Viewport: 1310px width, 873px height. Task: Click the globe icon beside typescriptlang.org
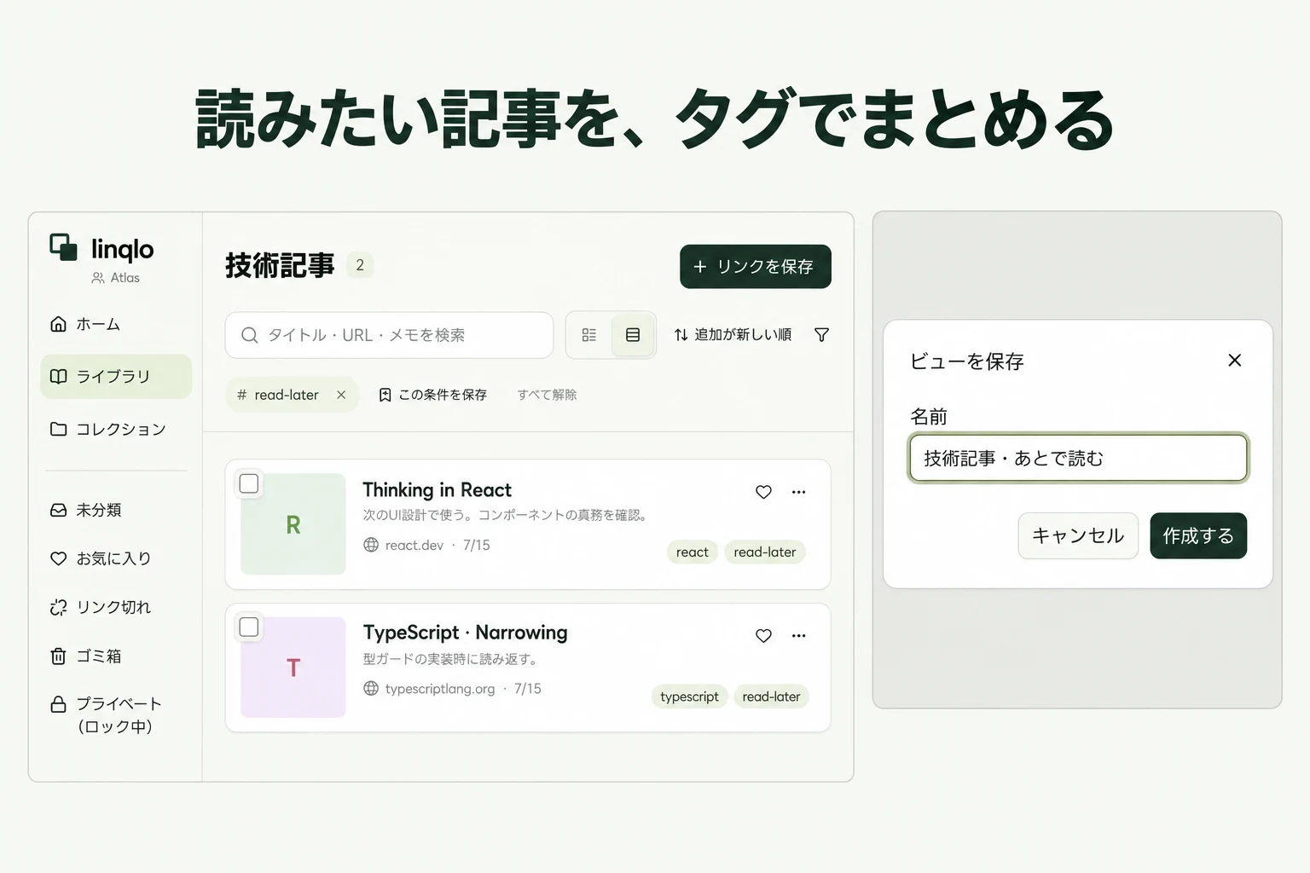coord(371,688)
